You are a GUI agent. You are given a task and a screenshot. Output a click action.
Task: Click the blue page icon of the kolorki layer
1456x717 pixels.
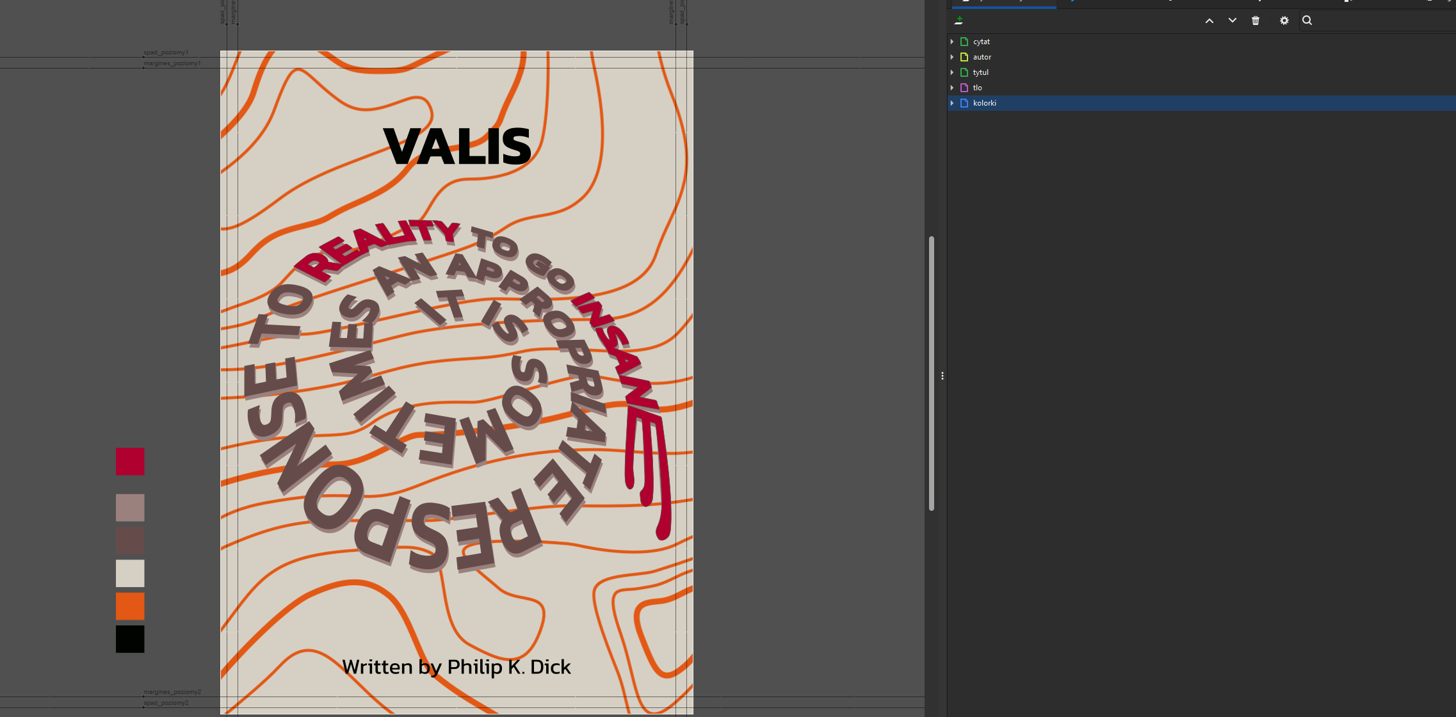click(964, 103)
